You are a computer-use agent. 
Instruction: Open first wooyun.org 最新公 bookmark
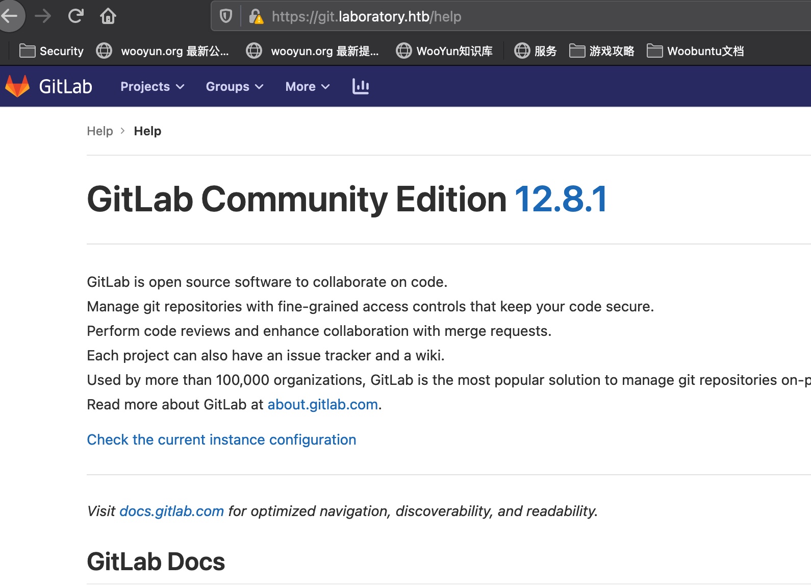click(x=163, y=51)
